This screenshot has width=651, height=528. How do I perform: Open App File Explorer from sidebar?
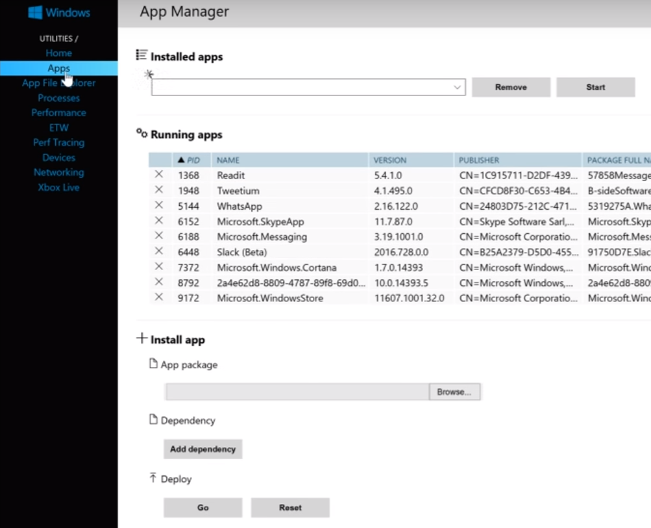(x=58, y=83)
